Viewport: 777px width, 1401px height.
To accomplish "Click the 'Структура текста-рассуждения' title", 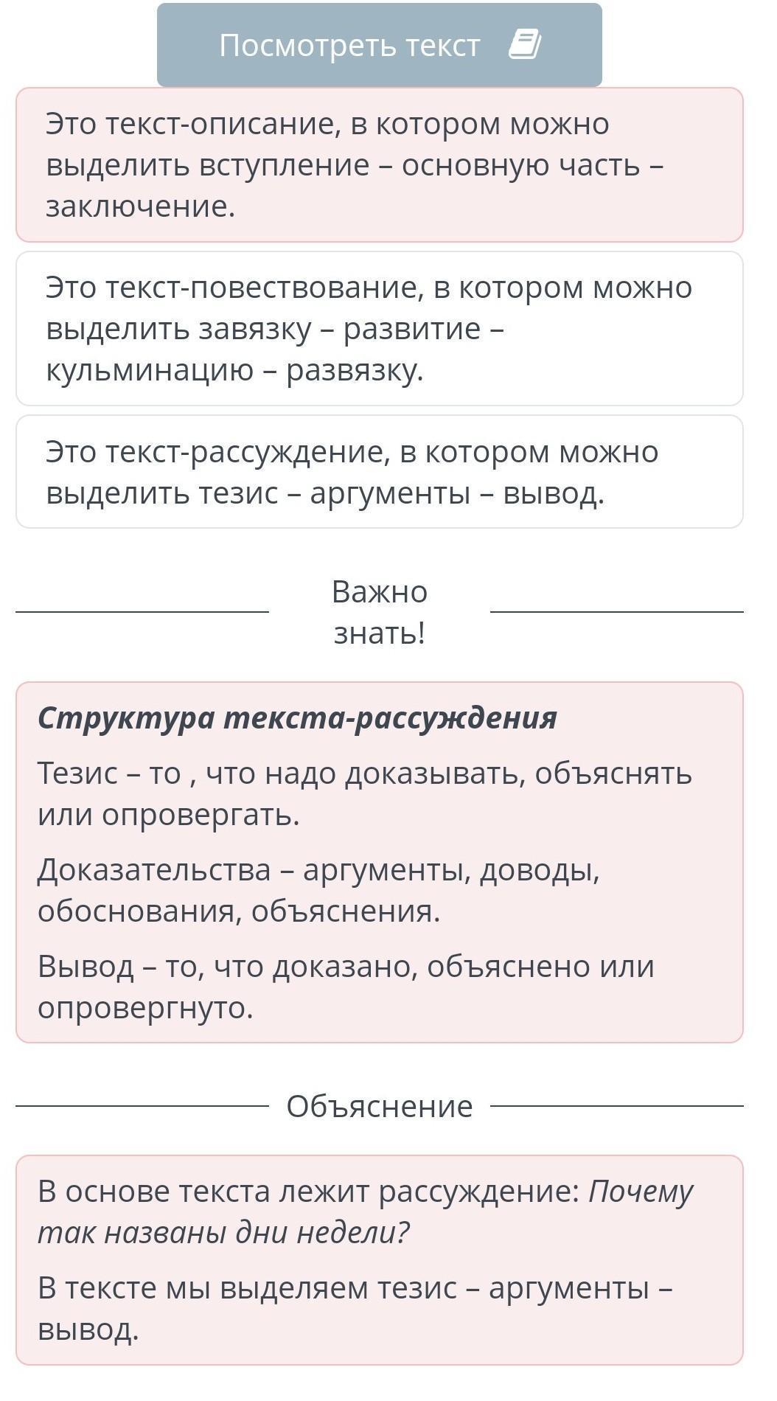I will click(x=297, y=717).
